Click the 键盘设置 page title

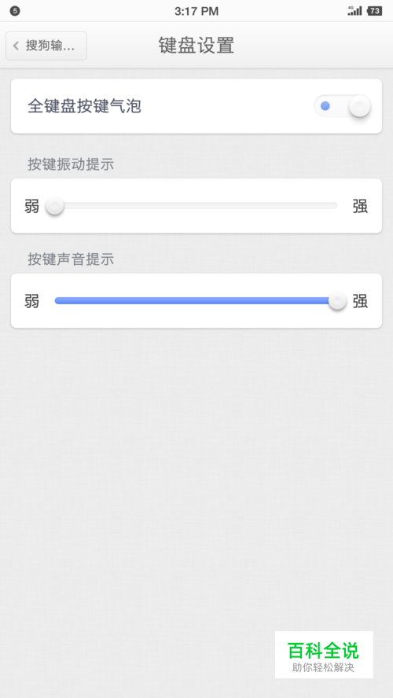click(x=196, y=46)
